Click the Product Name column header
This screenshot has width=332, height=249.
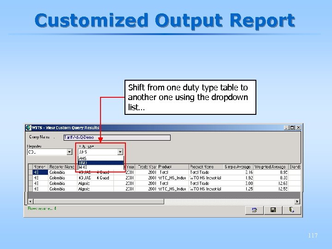pyautogui.click(x=206, y=167)
